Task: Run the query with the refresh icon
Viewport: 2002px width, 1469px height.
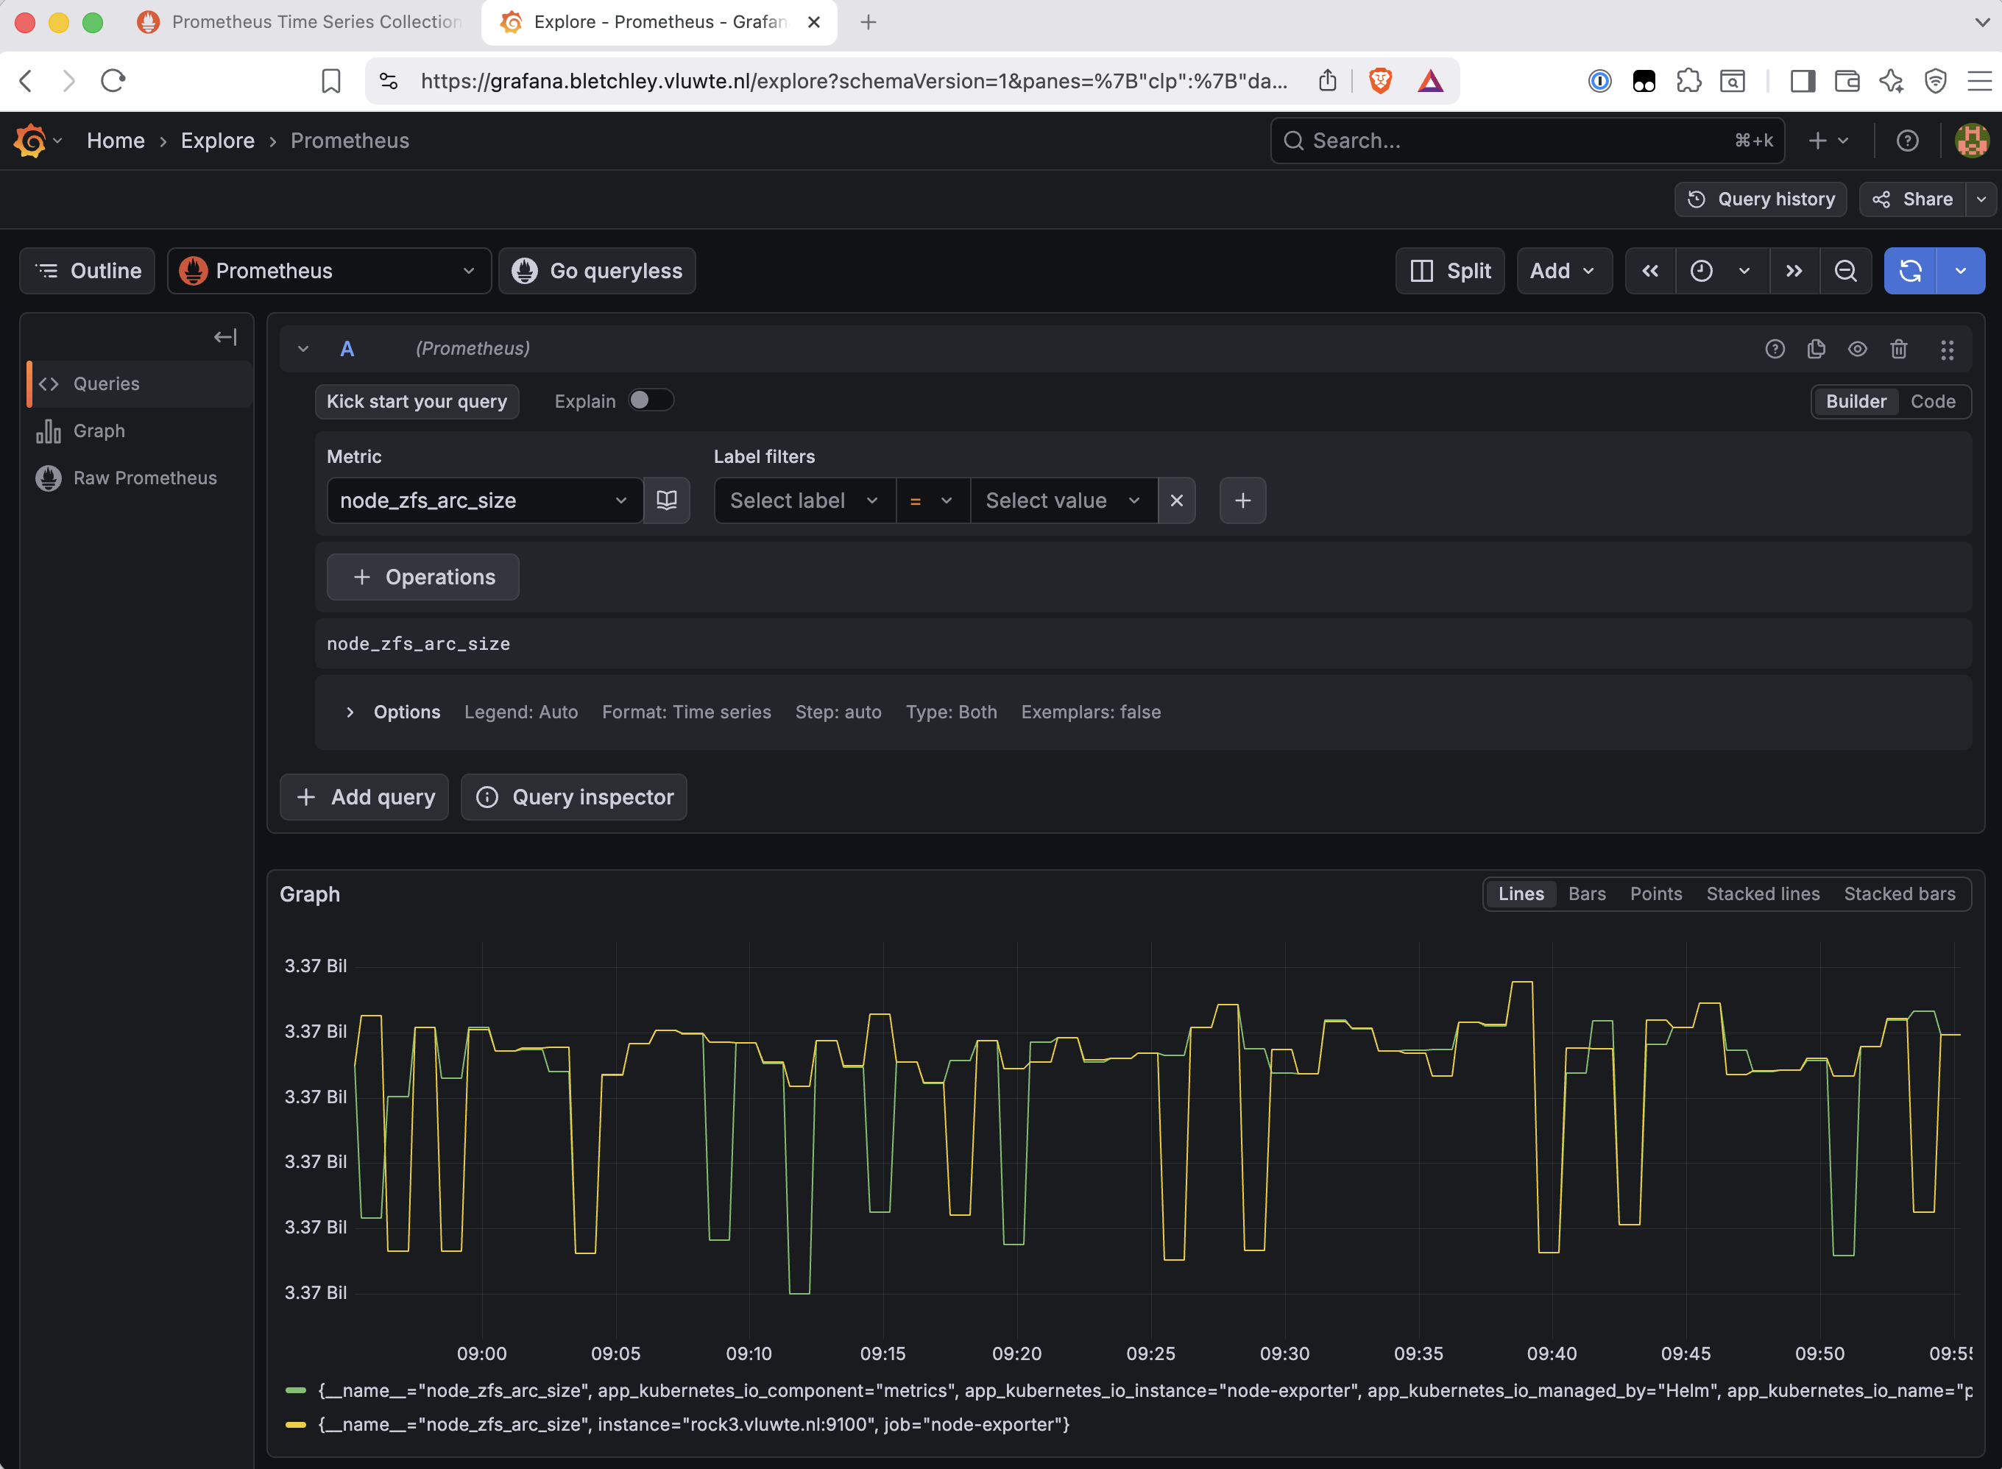Action: [x=1909, y=272]
